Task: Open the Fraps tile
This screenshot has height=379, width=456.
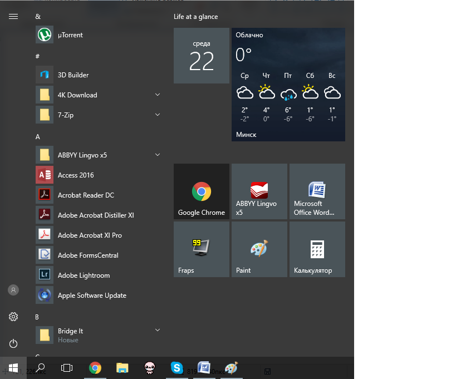Action: click(x=202, y=249)
